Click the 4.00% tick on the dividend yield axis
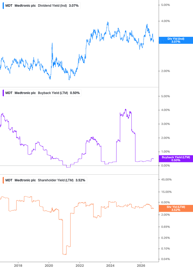The image size is (193, 270). point(166,21)
